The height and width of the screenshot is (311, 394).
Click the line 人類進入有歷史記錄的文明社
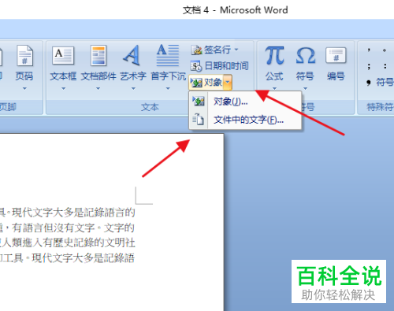69,243
